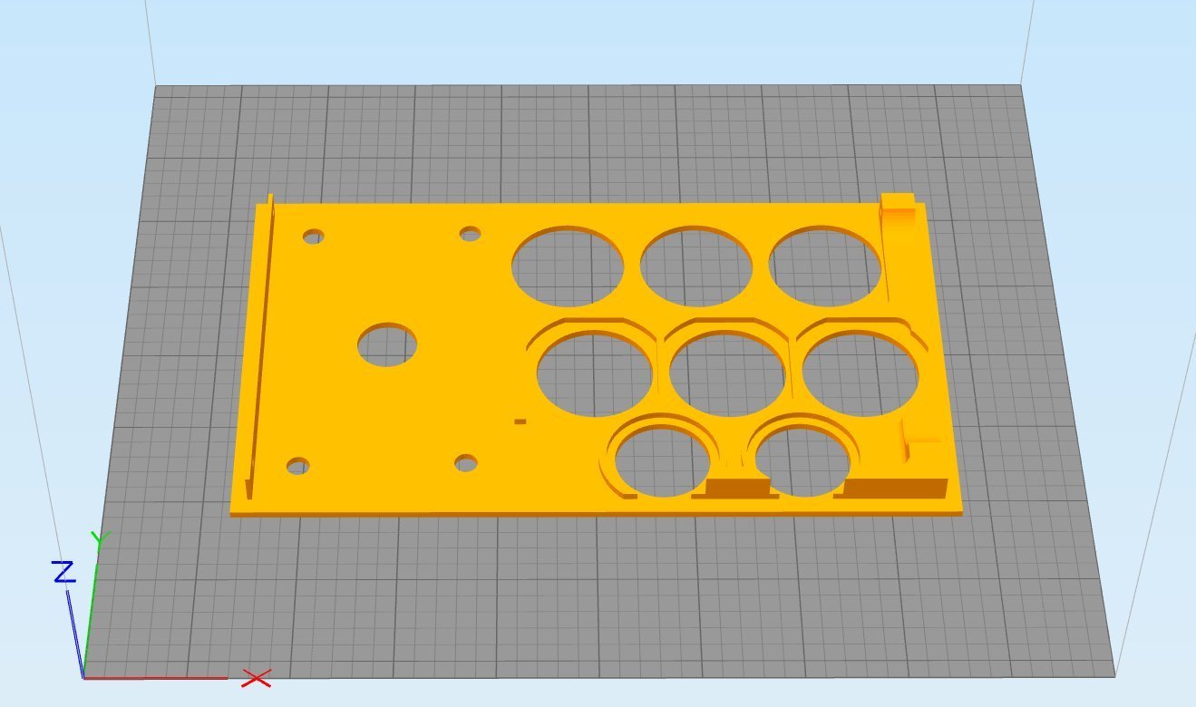The image size is (1196, 707).
Task: Click the small notch left of the center holes
Action: pos(520,420)
